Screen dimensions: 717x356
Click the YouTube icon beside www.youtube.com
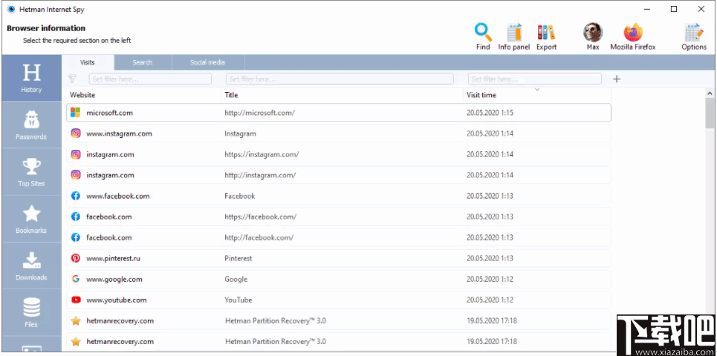click(76, 300)
